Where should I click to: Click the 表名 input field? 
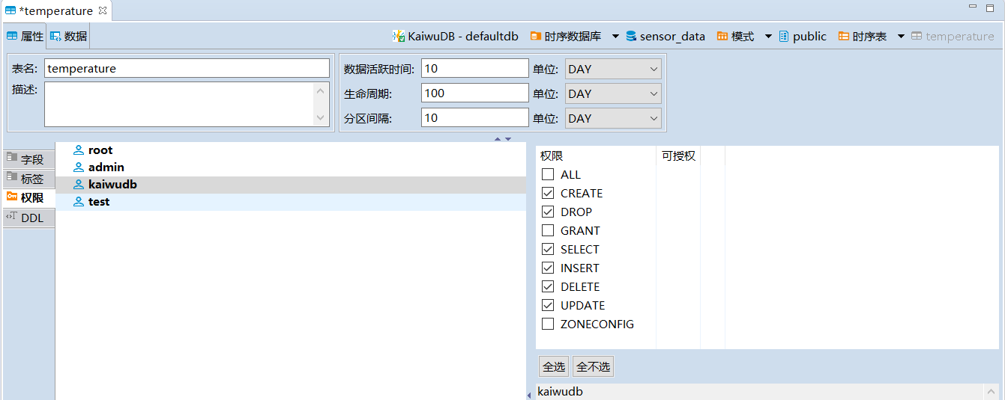186,69
